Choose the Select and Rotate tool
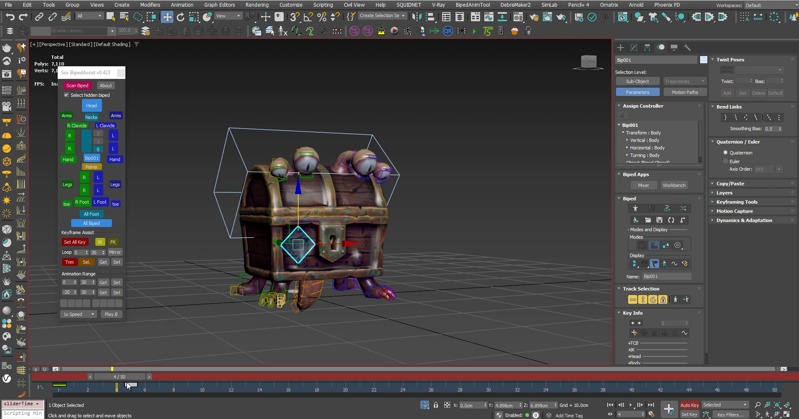The image size is (799, 419). pyautogui.click(x=181, y=17)
